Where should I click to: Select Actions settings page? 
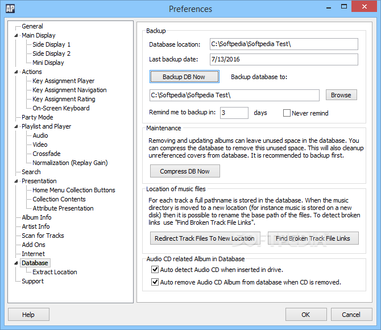coord(32,72)
